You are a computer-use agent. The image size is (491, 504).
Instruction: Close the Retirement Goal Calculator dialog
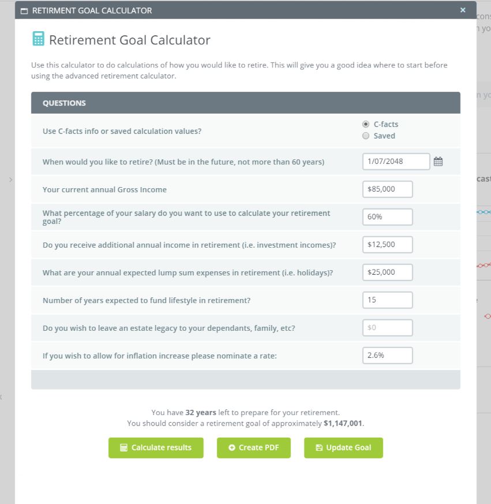[463, 10]
